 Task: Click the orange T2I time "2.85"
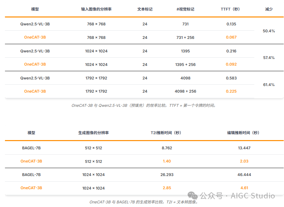(167, 188)
